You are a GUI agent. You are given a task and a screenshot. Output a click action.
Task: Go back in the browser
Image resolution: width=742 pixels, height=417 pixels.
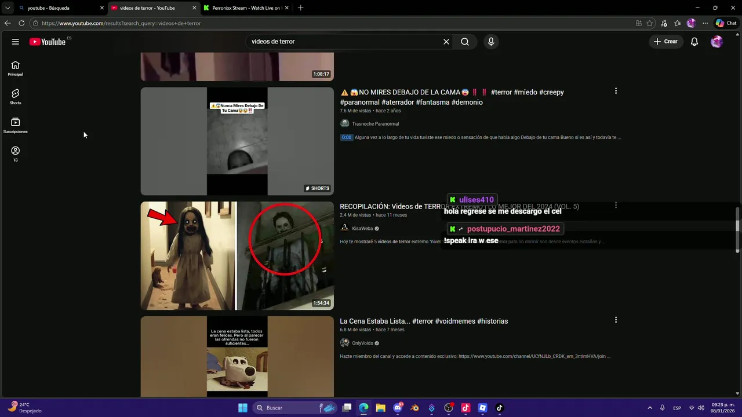click(8, 23)
